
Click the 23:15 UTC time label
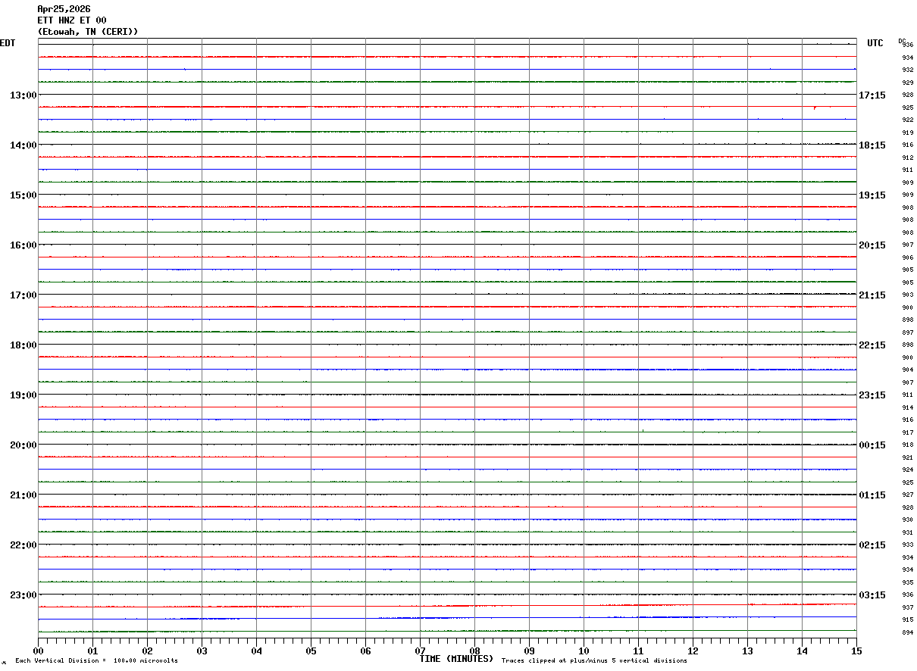tap(872, 395)
